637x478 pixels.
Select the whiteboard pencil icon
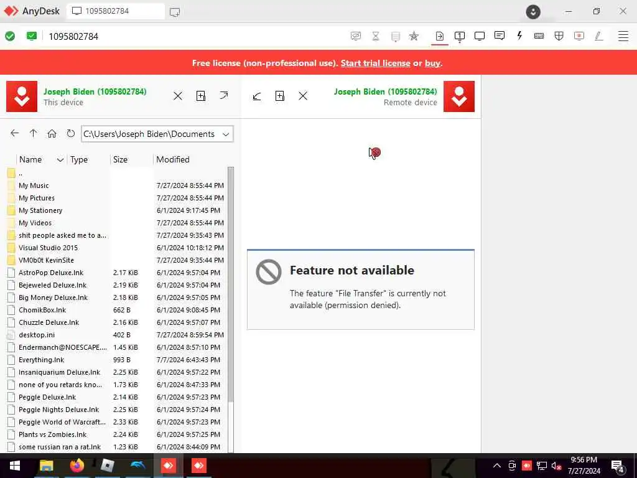click(598, 35)
